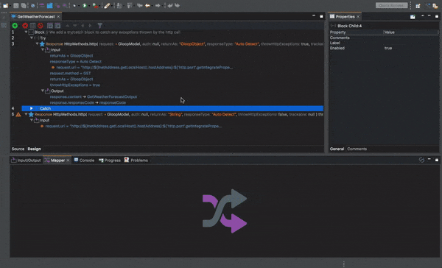Click the pencil marker icon in main toolbar

107,6
